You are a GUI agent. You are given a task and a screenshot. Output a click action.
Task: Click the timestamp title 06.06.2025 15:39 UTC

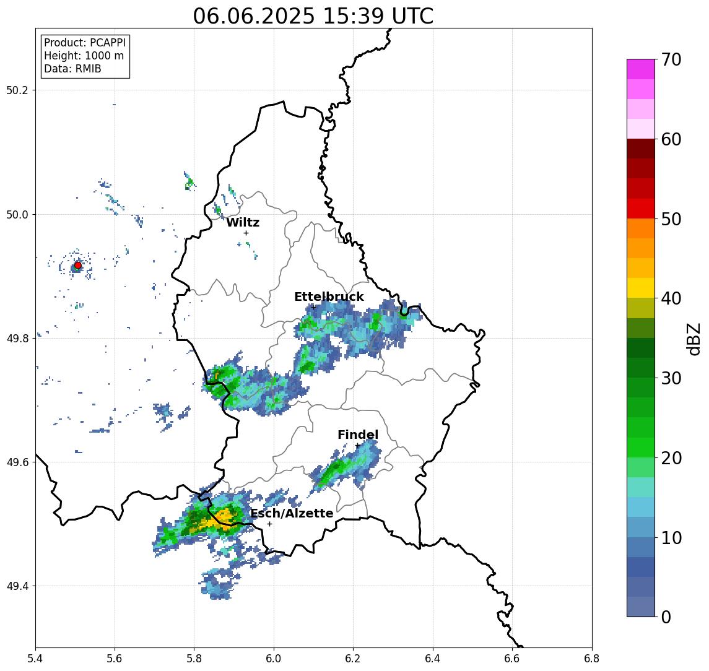click(313, 16)
